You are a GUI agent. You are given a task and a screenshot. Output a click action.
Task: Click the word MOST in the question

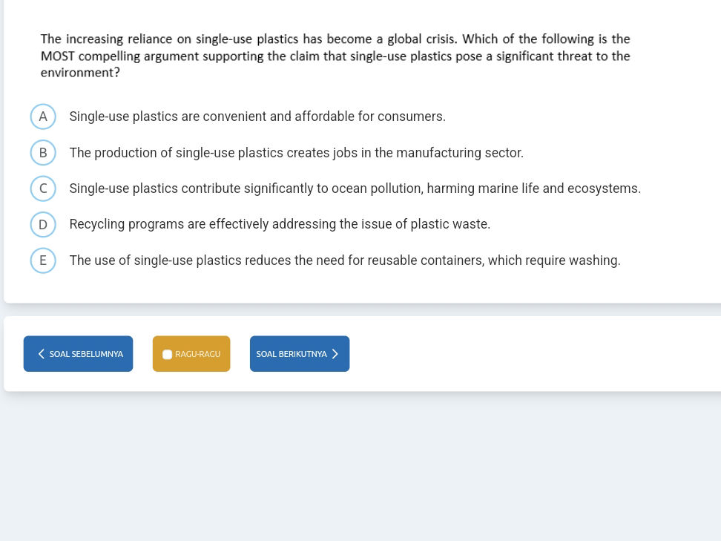[x=58, y=56]
